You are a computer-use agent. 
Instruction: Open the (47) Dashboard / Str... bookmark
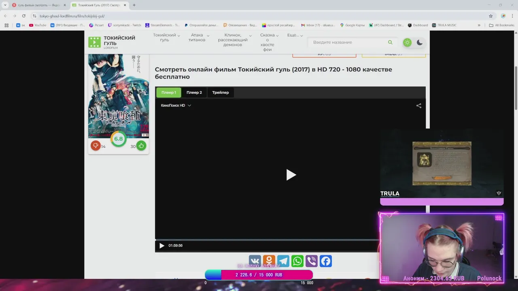pos(386,25)
